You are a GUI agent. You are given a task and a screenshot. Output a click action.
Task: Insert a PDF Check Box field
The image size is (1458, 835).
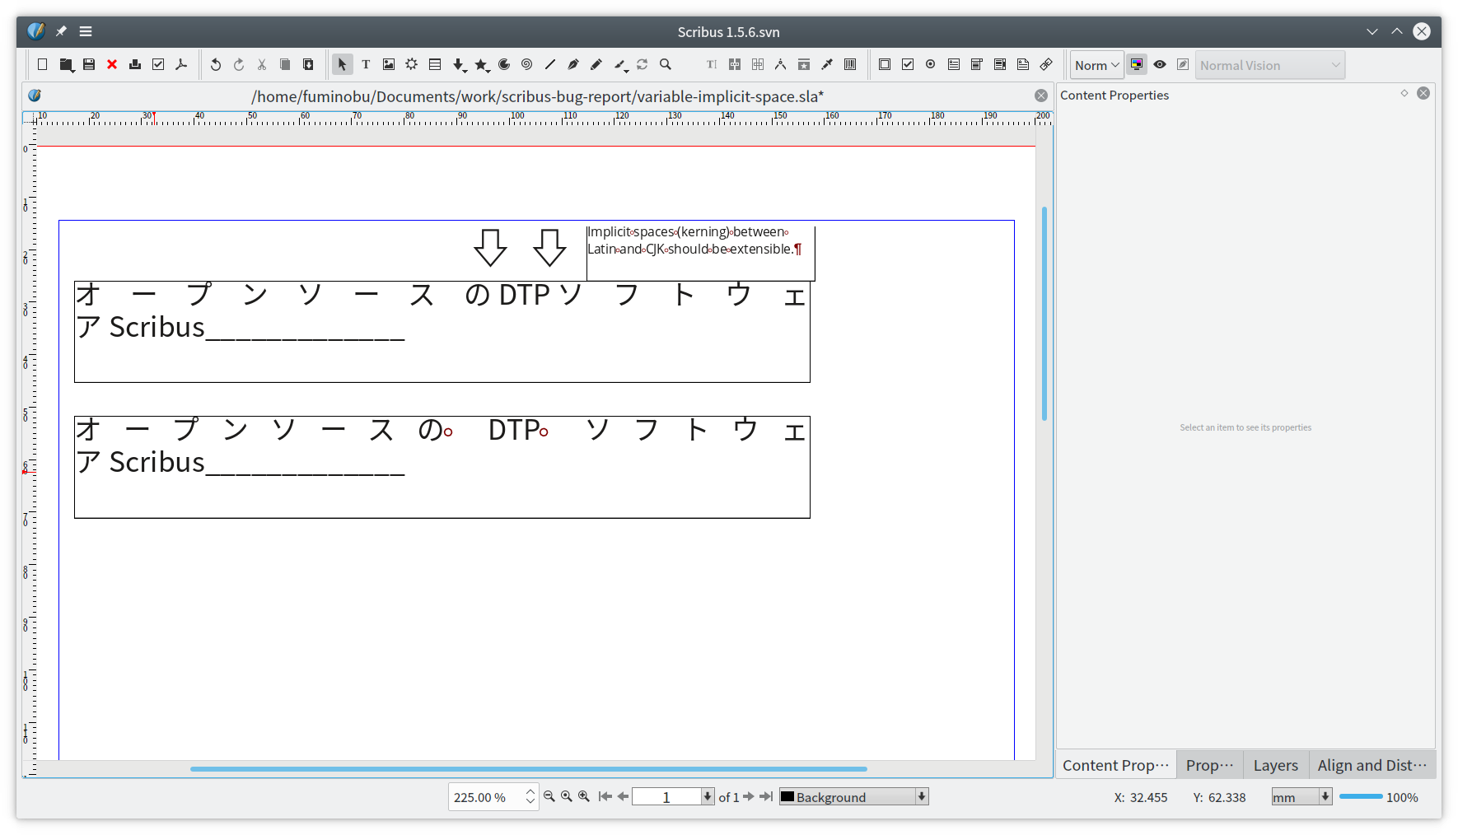(908, 64)
